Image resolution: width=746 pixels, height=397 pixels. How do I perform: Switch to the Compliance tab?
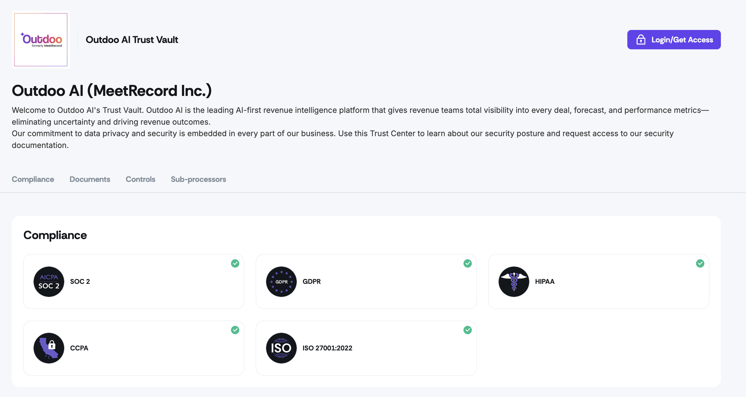coord(33,179)
